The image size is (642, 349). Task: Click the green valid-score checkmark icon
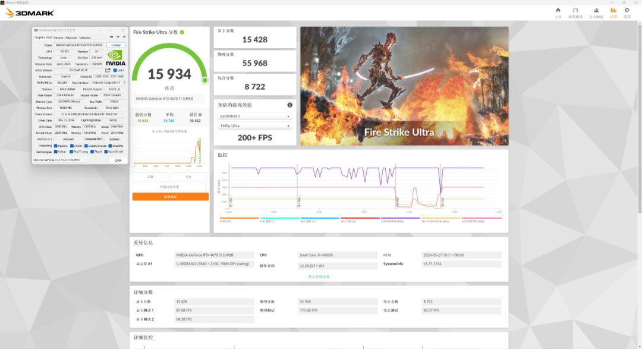point(182,32)
